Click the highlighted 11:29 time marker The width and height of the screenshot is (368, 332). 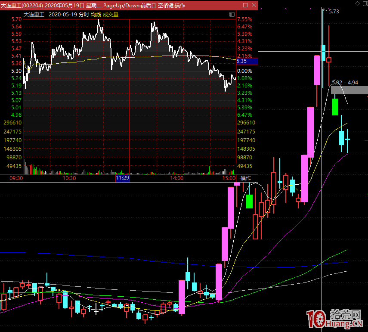[x=122, y=178]
